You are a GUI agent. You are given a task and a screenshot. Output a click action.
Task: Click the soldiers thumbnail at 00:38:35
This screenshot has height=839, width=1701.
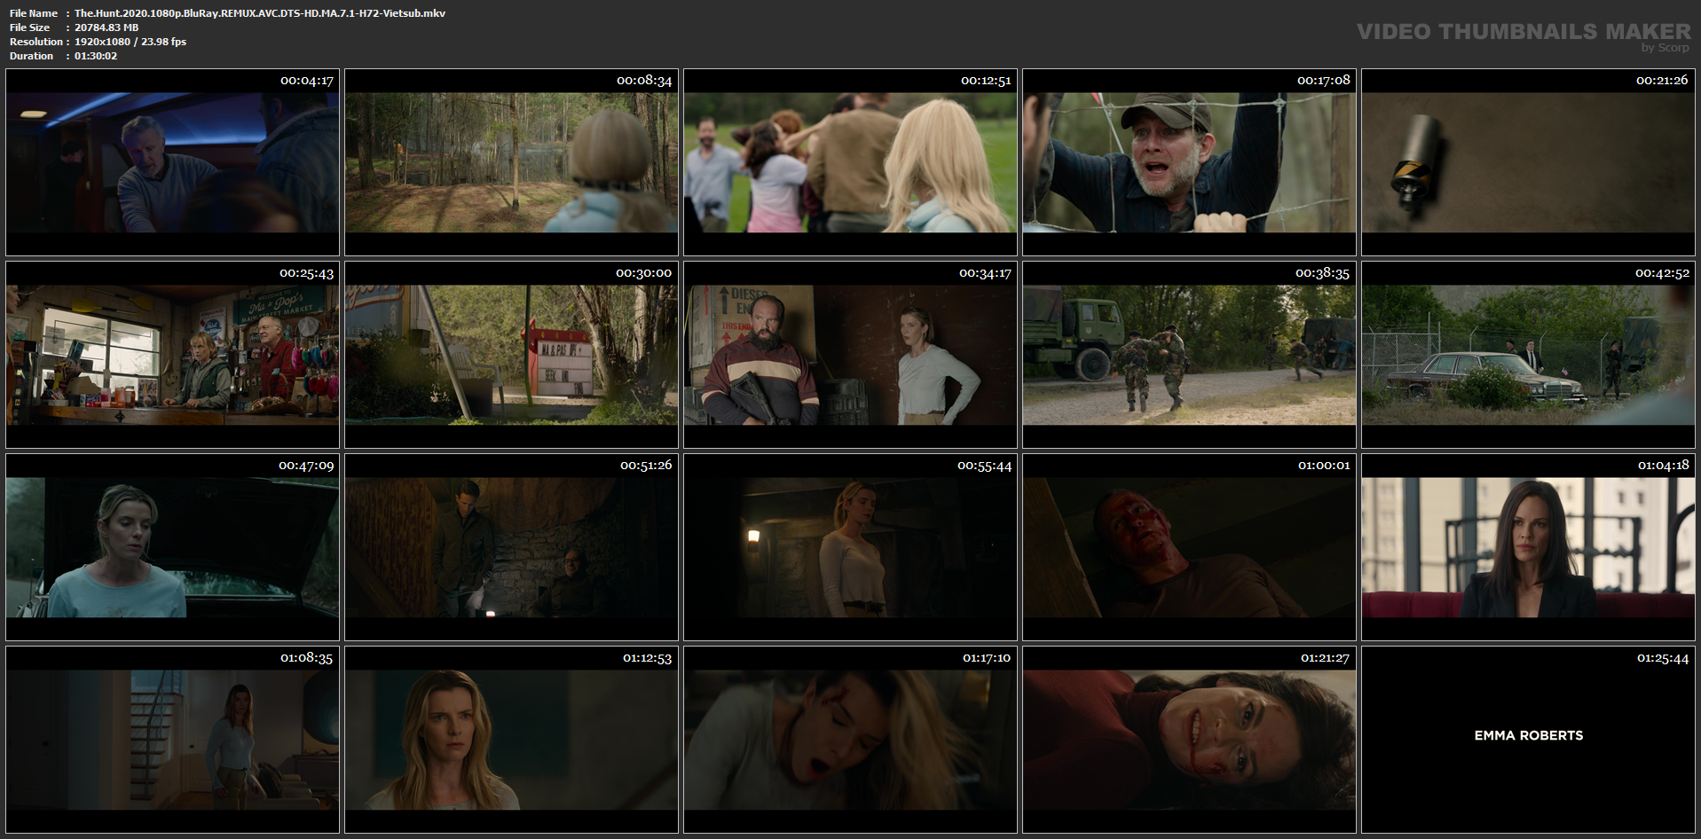(1189, 355)
